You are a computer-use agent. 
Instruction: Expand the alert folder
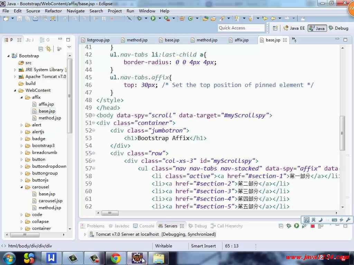click(21, 125)
